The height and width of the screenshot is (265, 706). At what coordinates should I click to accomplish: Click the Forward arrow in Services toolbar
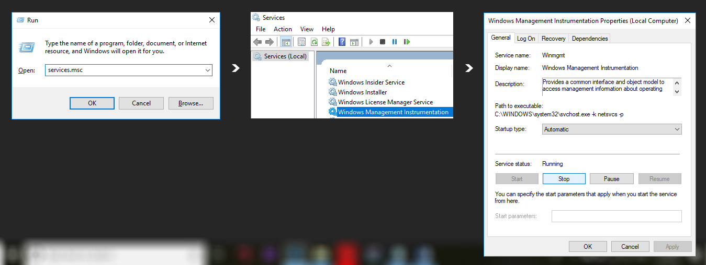(x=269, y=42)
